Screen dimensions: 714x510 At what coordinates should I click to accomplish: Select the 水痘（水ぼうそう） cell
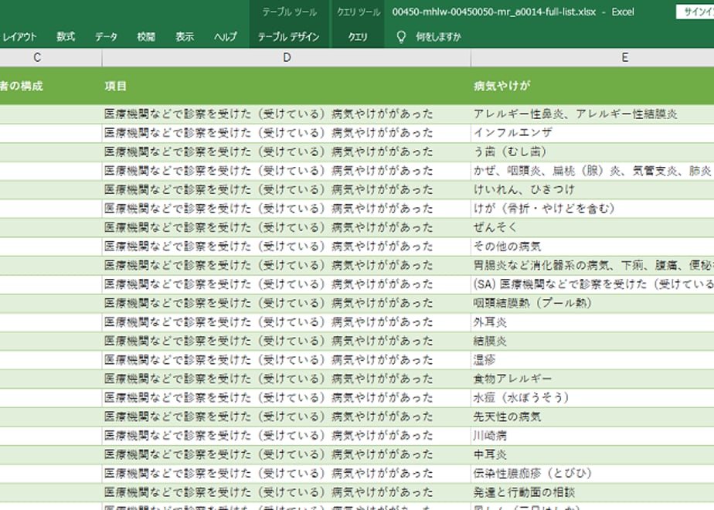tap(593, 397)
